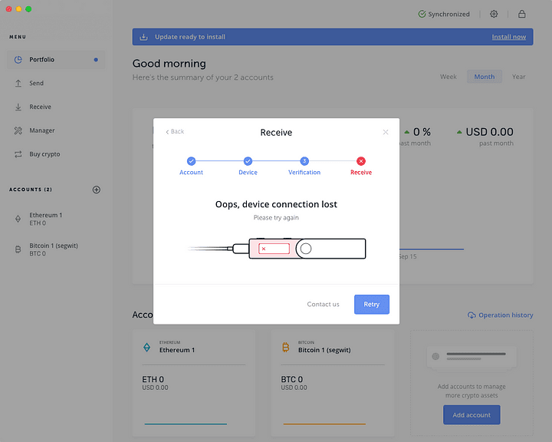Switch chart range to Week

coord(449,77)
